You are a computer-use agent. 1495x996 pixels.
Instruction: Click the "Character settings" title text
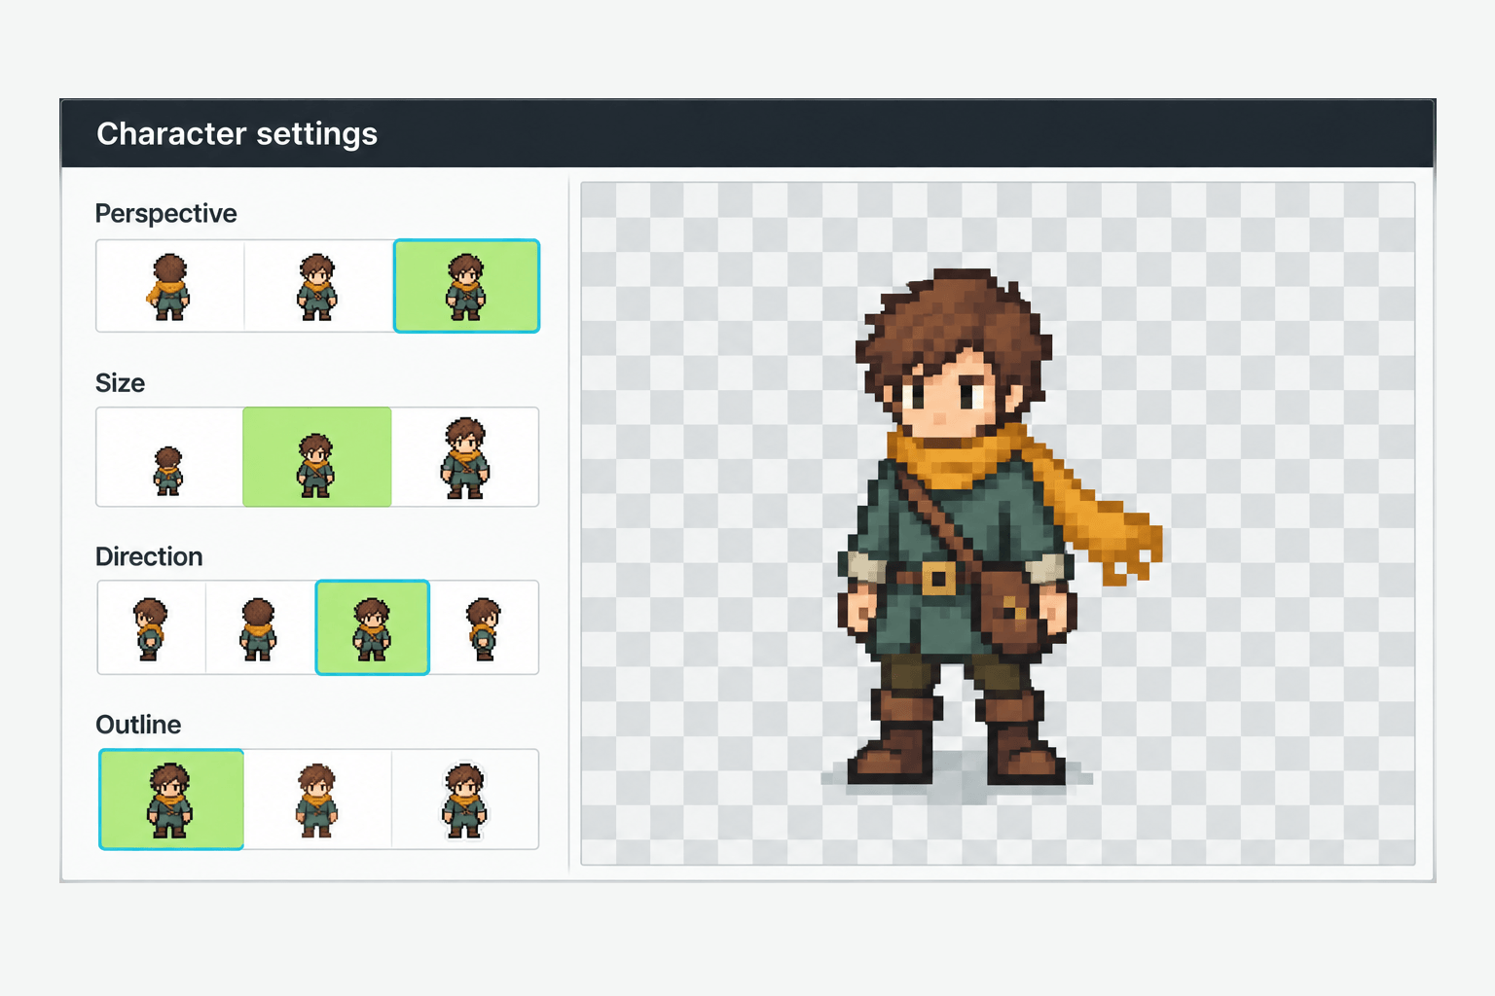237,133
